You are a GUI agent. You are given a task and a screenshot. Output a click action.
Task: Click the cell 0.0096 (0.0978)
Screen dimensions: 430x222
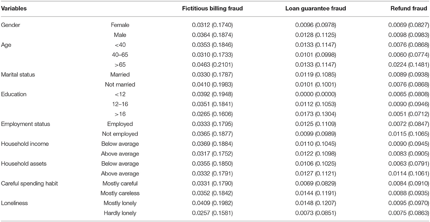[315, 25]
